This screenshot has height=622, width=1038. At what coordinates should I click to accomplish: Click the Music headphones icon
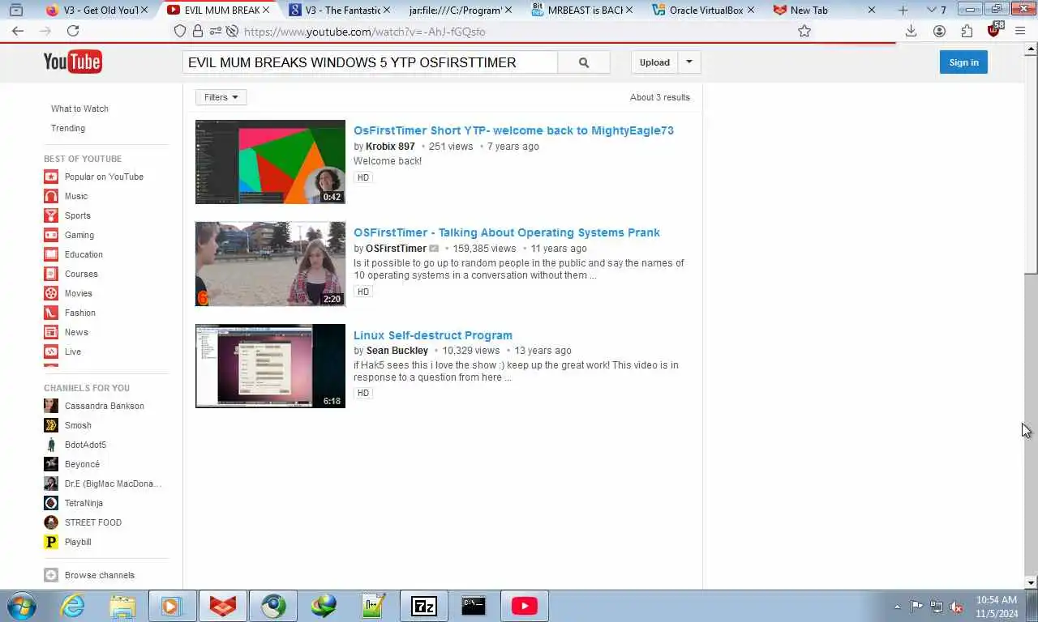click(51, 196)
